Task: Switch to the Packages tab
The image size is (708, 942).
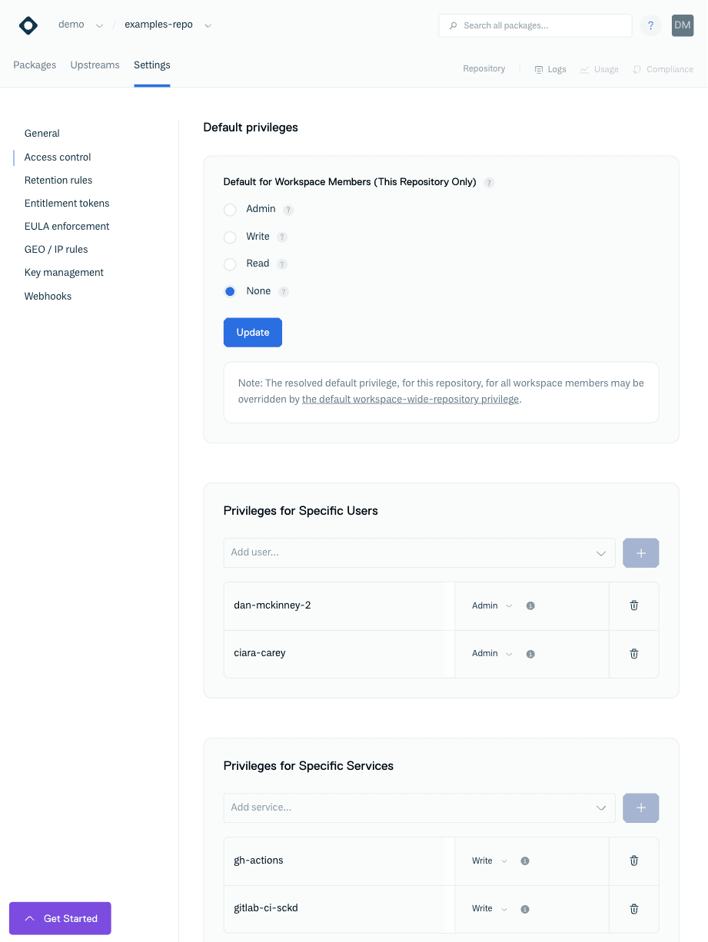Action: pyautogui.click(x=35, y=65)
